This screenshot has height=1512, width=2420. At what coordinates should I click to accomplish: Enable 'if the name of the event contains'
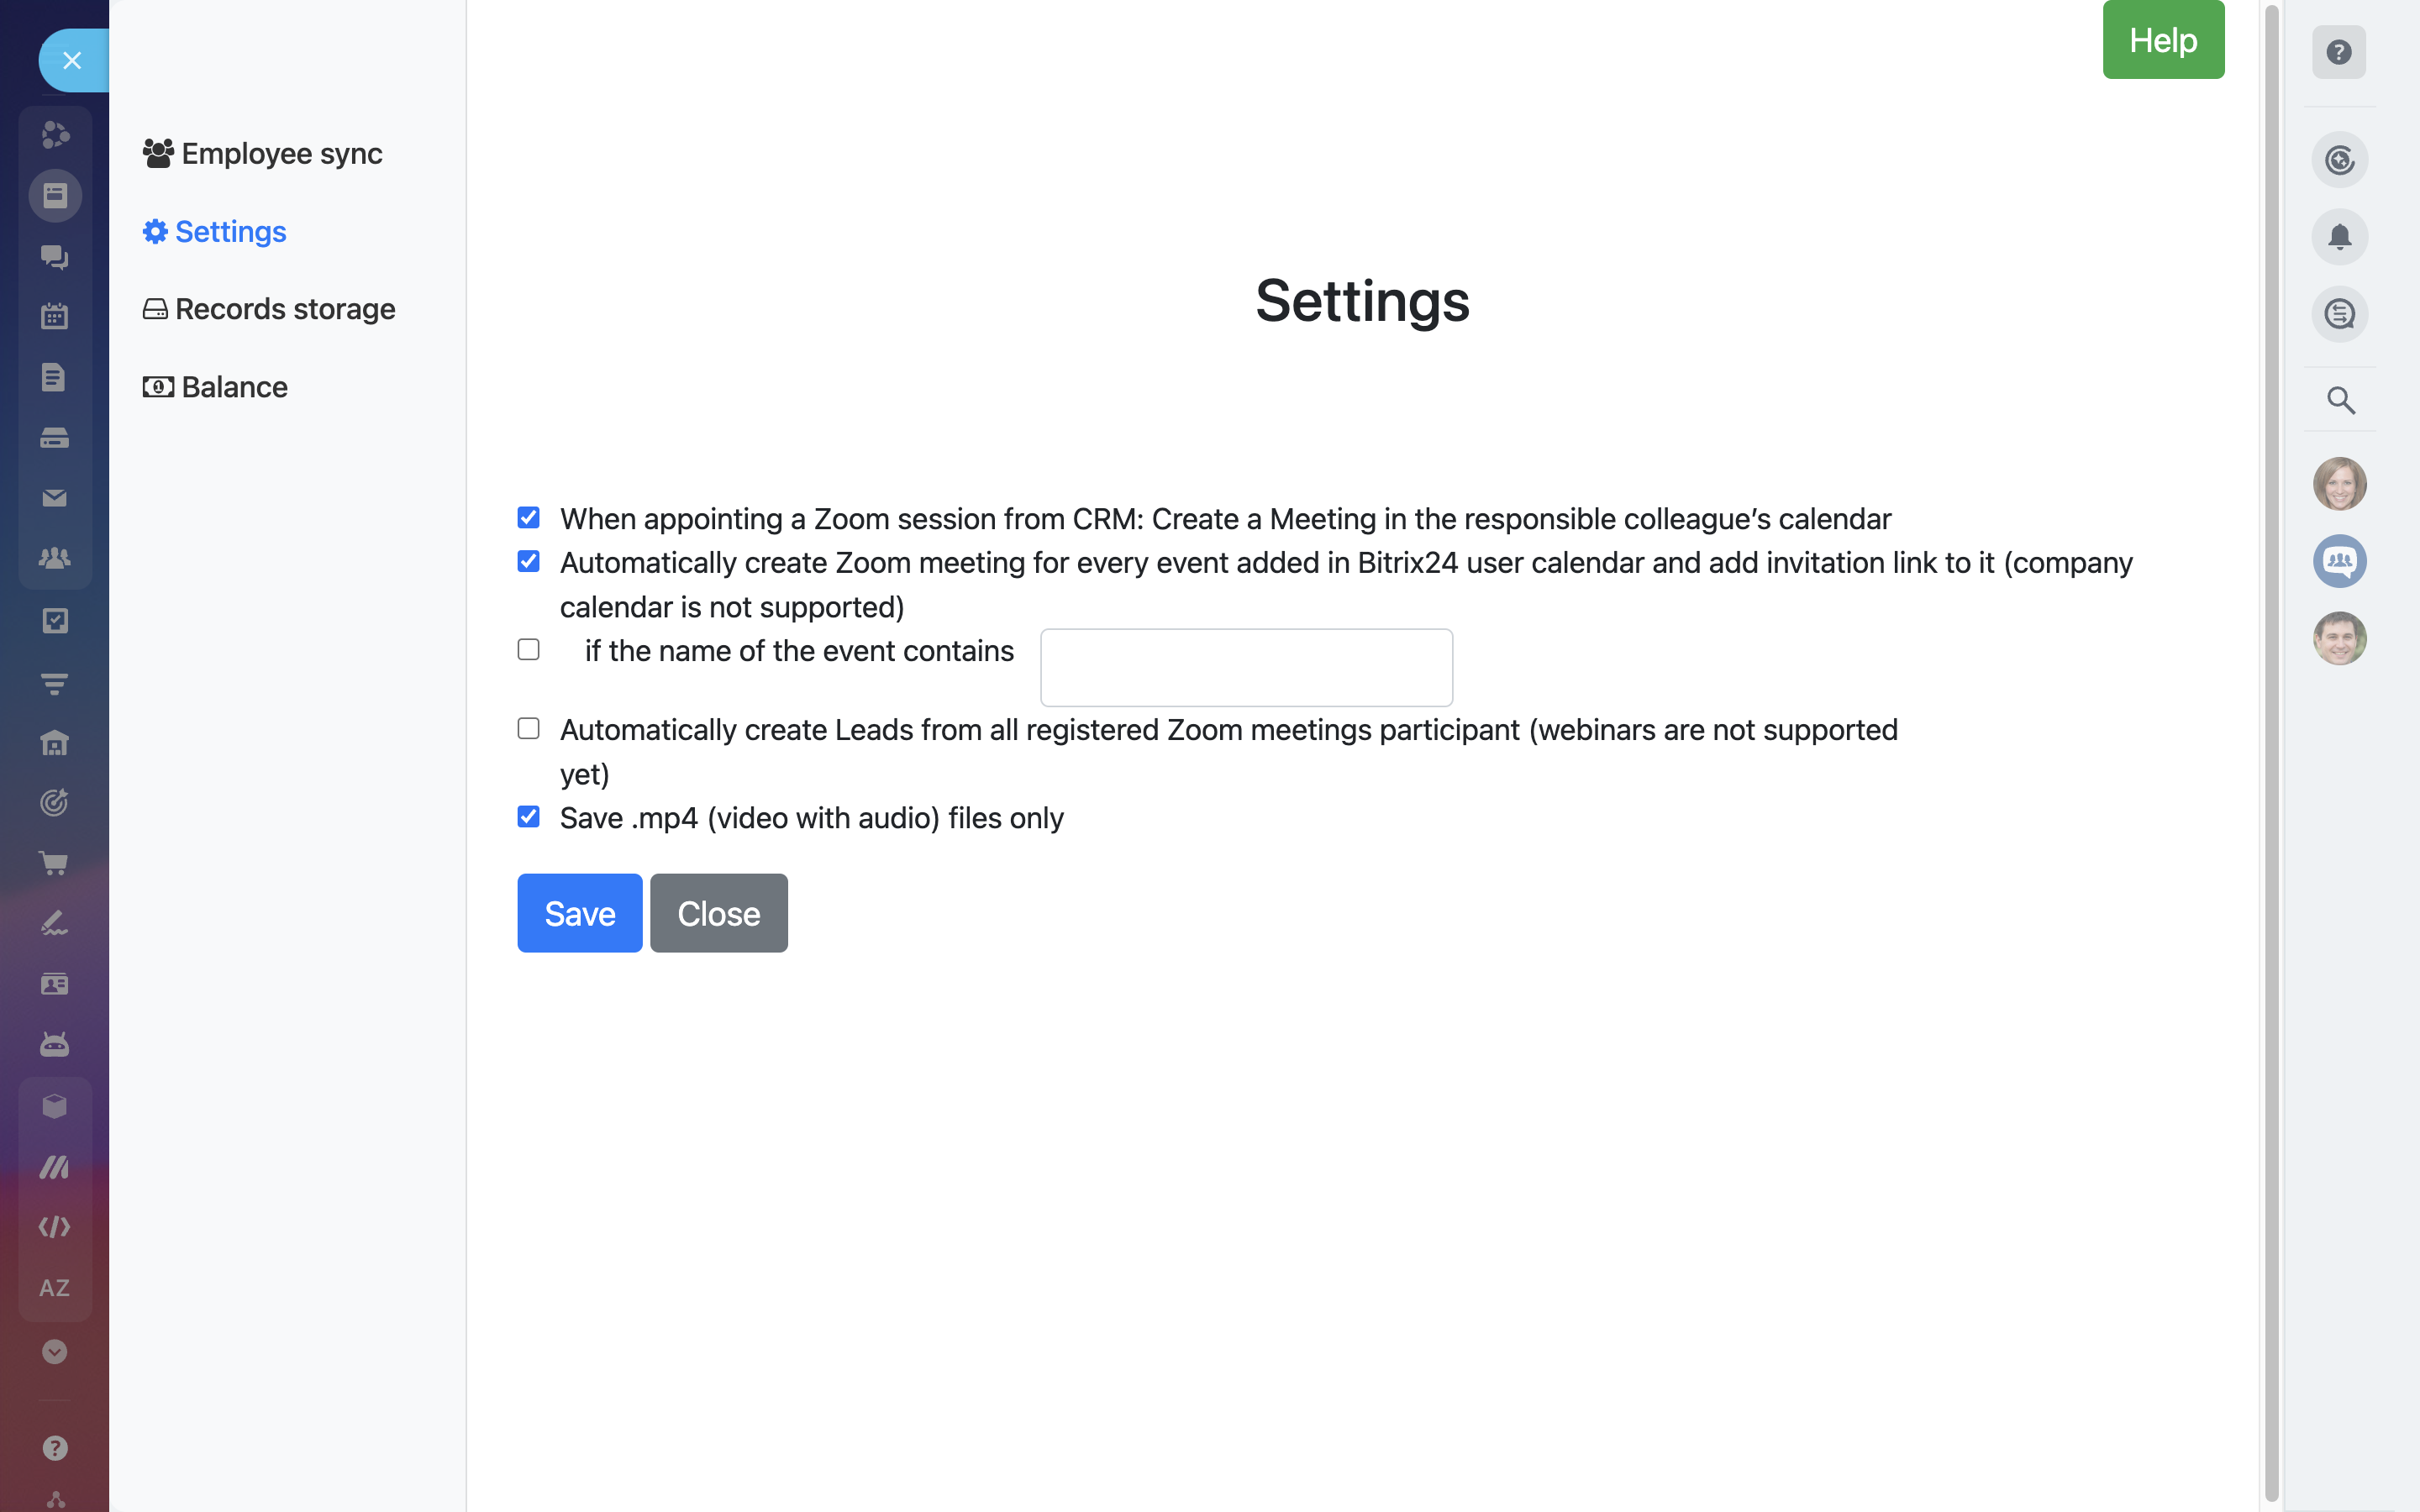(x=529, y=650)
